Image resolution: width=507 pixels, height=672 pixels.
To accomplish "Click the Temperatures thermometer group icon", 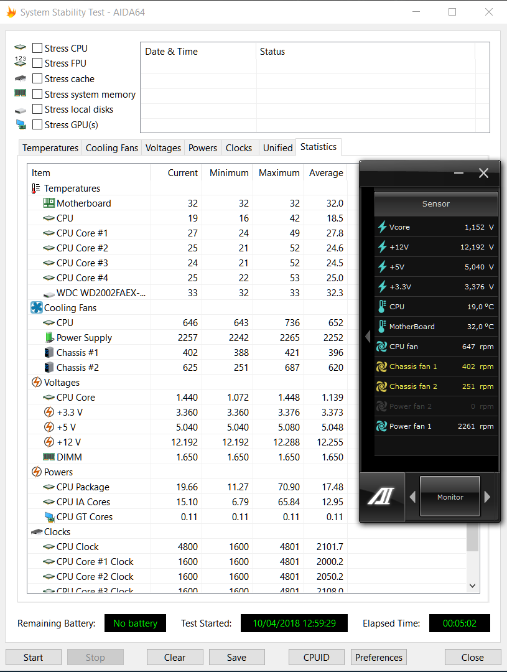I will coord(36,188).
